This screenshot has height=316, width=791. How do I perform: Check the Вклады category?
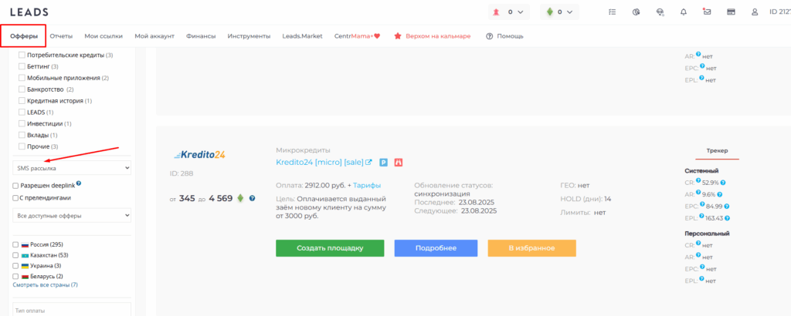[22, 135]
